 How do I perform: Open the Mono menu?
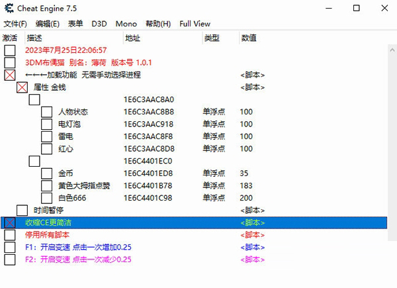point(126,24)
